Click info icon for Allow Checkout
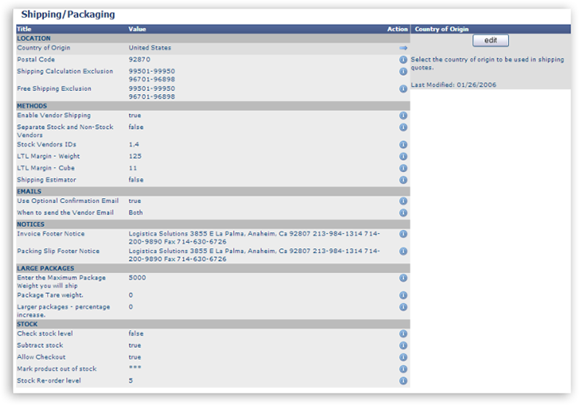This screenshot has height=405, width=579. click(403, 357)
